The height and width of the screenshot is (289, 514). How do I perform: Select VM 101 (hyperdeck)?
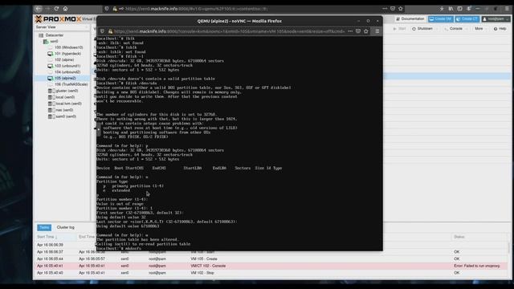tap(67, 54)
